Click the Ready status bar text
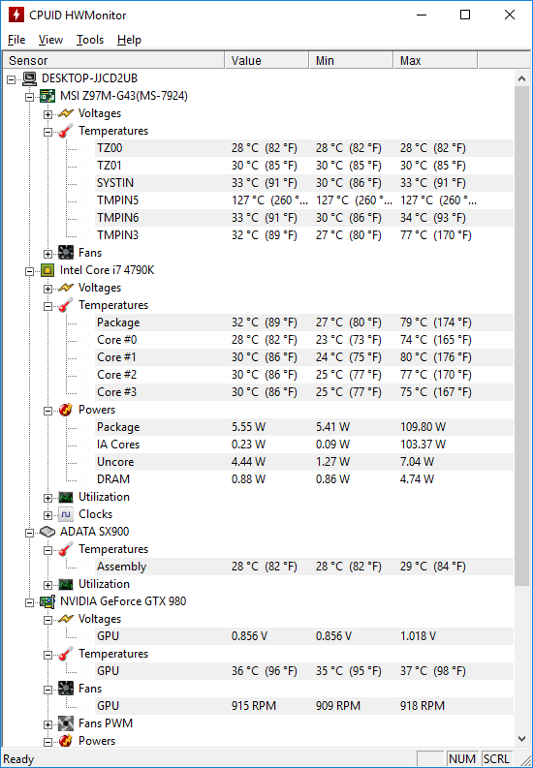The image size is (533, 768). pos(18,759)
